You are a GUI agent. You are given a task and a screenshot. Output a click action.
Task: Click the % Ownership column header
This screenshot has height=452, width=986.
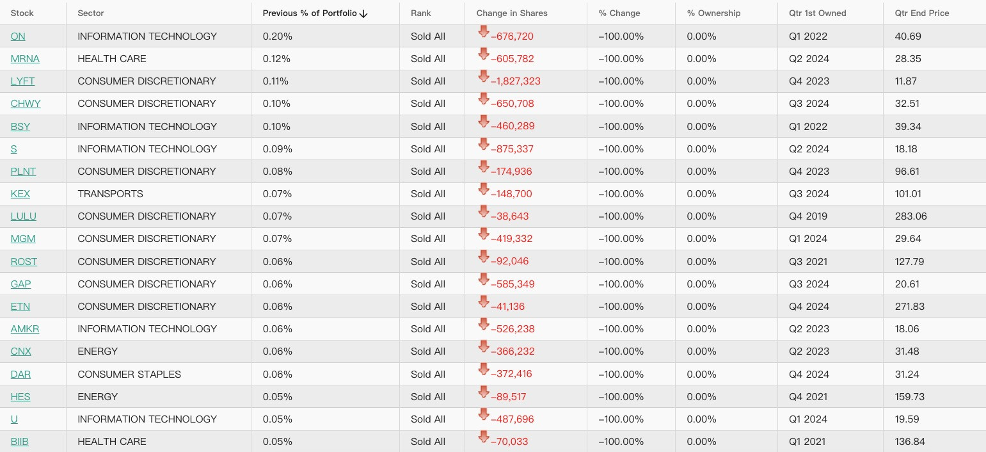(713, 13)
